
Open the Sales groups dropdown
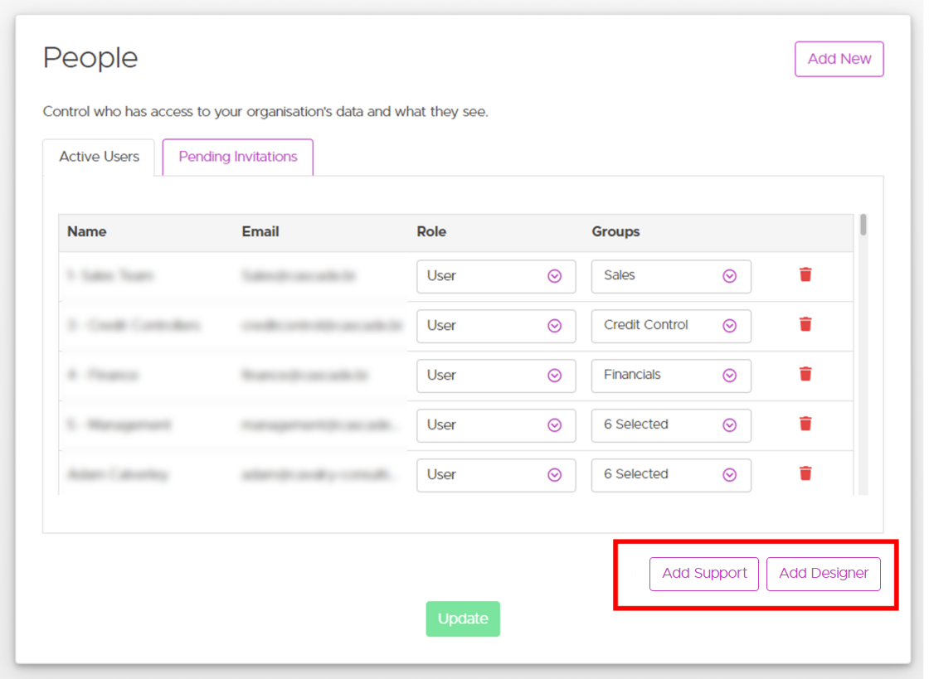(x=670, y=276)
